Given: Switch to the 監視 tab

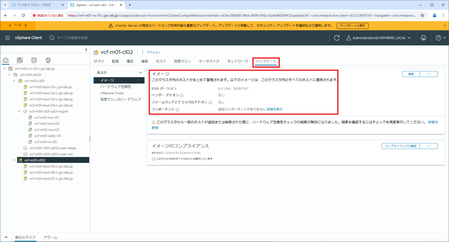Looking at the screenshot, I should tap(115, 61).
